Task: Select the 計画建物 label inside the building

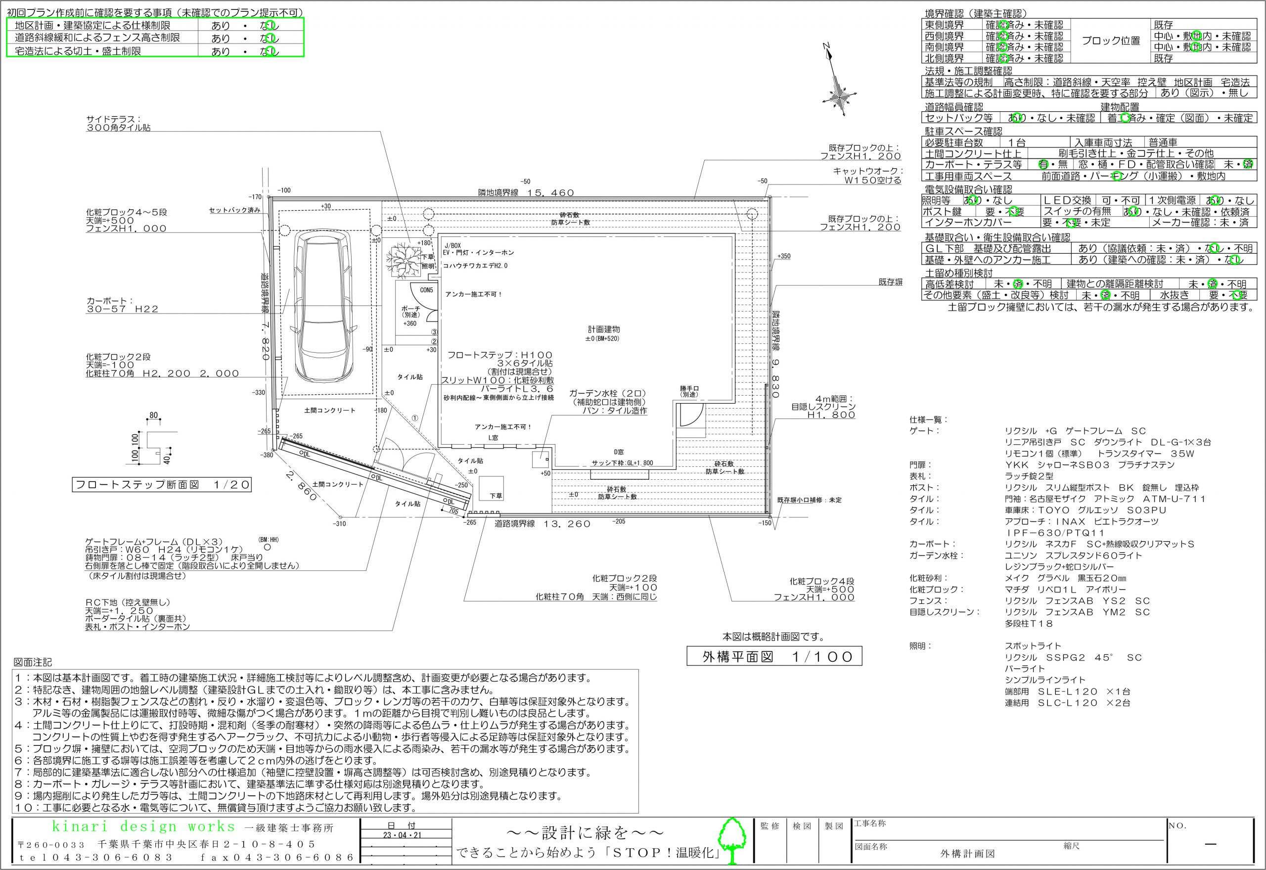Action: tap(603, 329)
